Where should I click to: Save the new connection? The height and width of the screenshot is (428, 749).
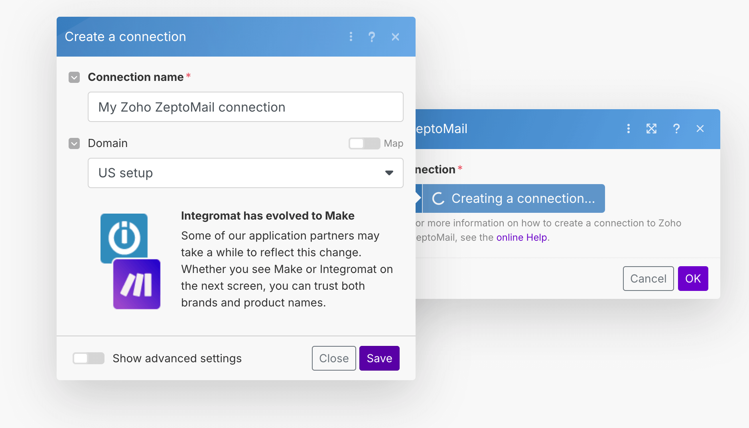[379, 358]
